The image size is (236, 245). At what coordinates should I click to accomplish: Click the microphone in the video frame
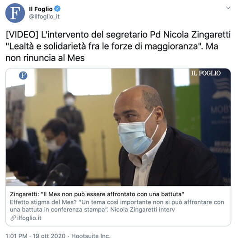[x=57, y=175]
